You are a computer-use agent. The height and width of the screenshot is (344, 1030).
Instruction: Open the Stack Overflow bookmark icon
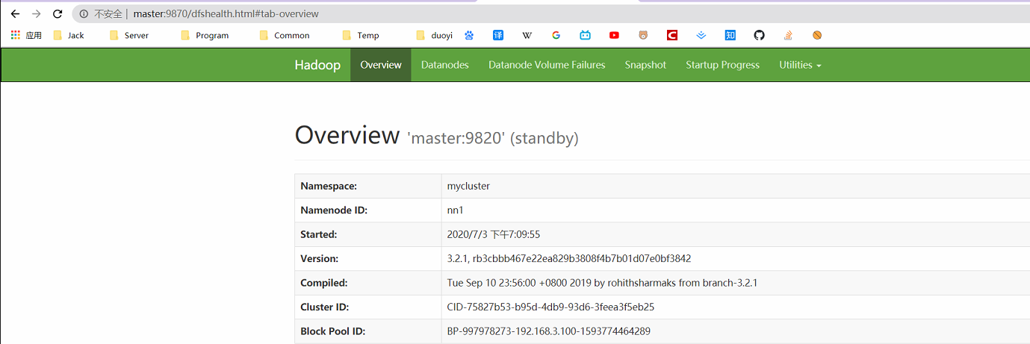pos(788,35)
